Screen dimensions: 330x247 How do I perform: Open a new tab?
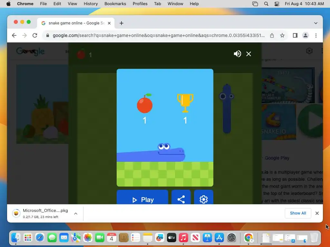121,23
